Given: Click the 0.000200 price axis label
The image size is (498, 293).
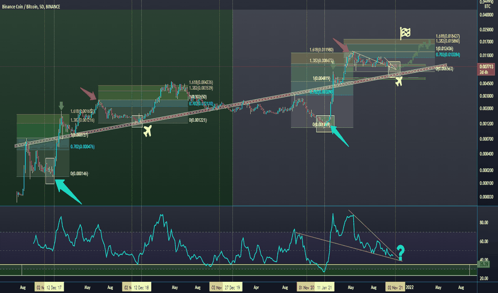Looking at the screenshot, I should (x=486, y=170).
